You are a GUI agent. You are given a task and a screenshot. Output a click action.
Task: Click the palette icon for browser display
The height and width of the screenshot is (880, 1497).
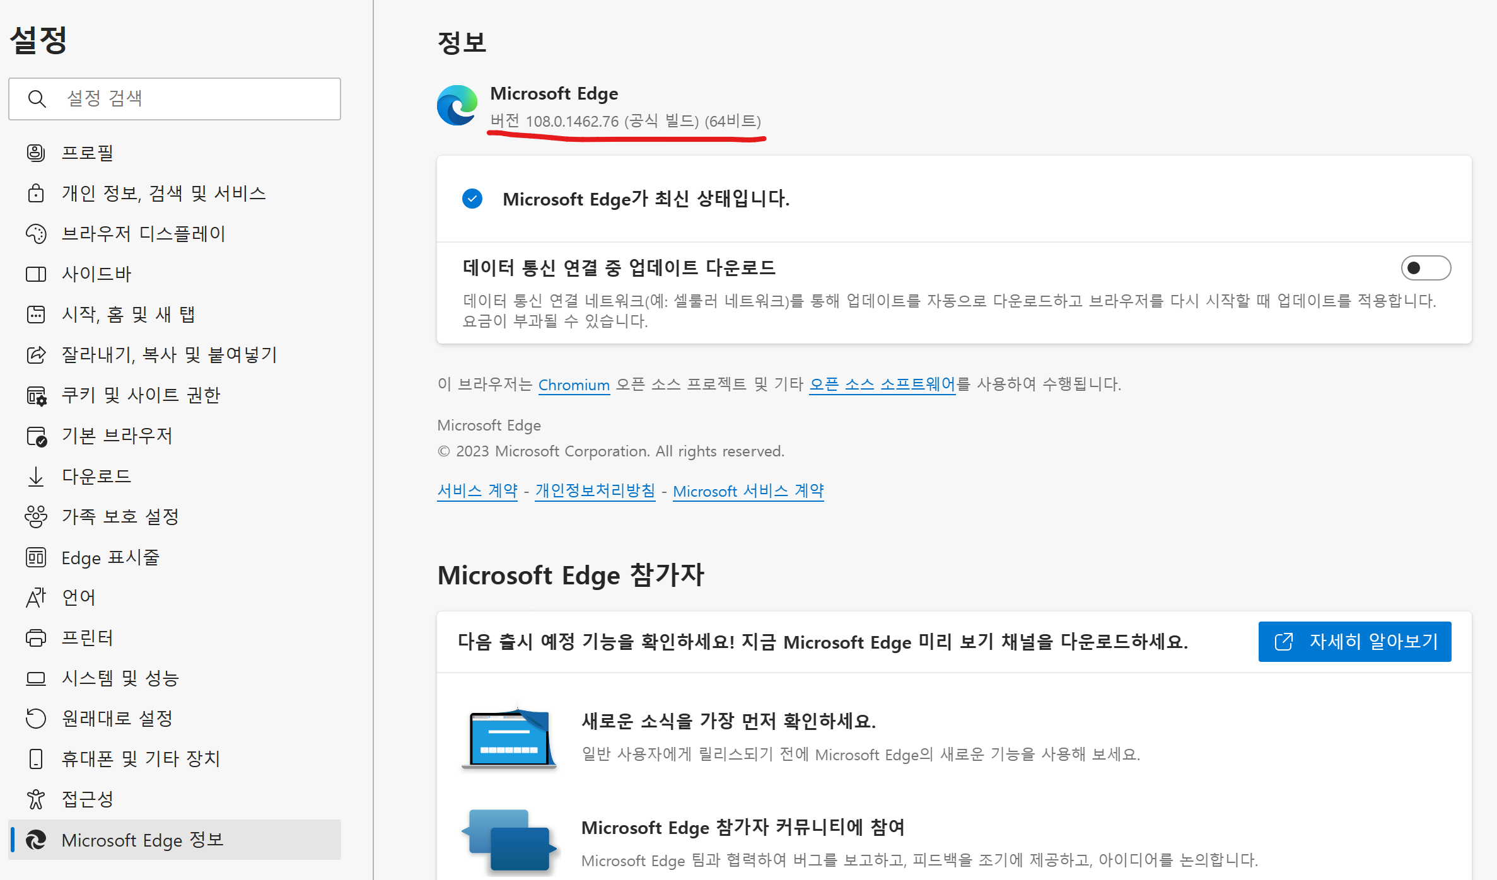(x=36, y=234)
